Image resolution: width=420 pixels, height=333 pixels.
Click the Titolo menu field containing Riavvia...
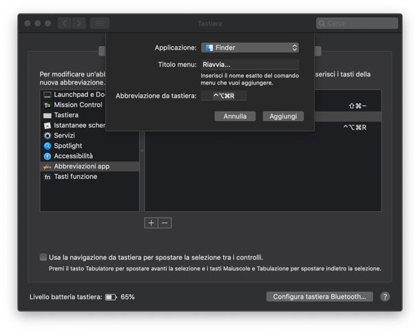[250, 65]
